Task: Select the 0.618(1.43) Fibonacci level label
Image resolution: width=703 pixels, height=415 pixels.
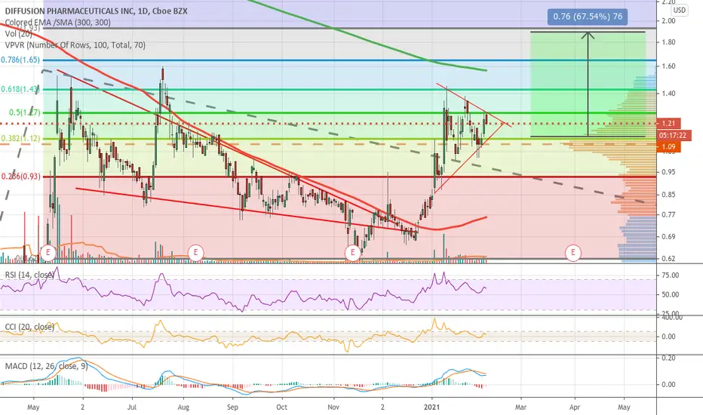Action: 20,89
